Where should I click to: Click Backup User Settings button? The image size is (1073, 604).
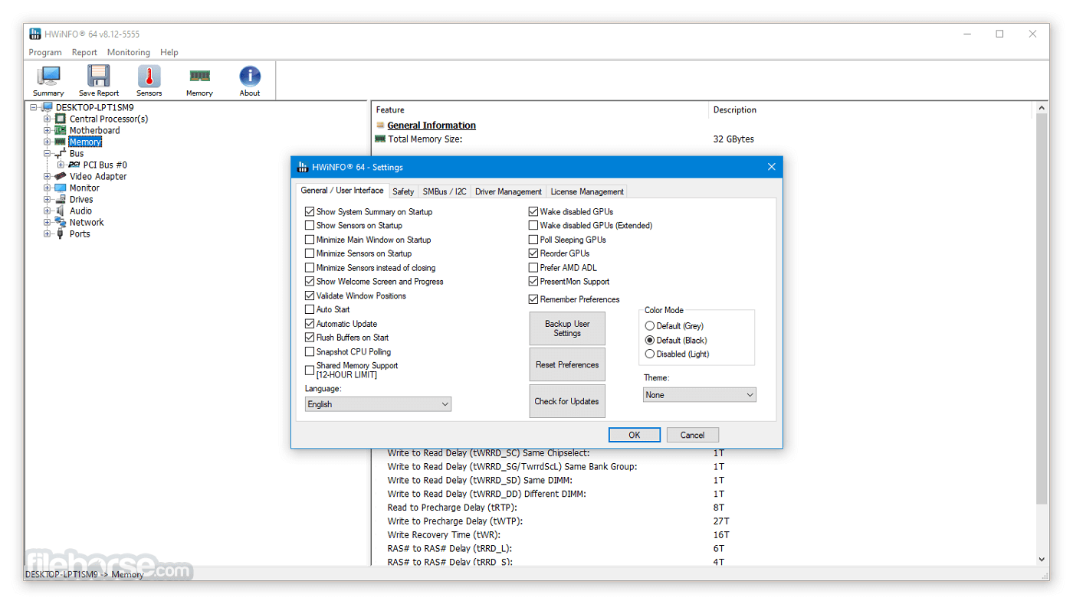pos(567,328)
